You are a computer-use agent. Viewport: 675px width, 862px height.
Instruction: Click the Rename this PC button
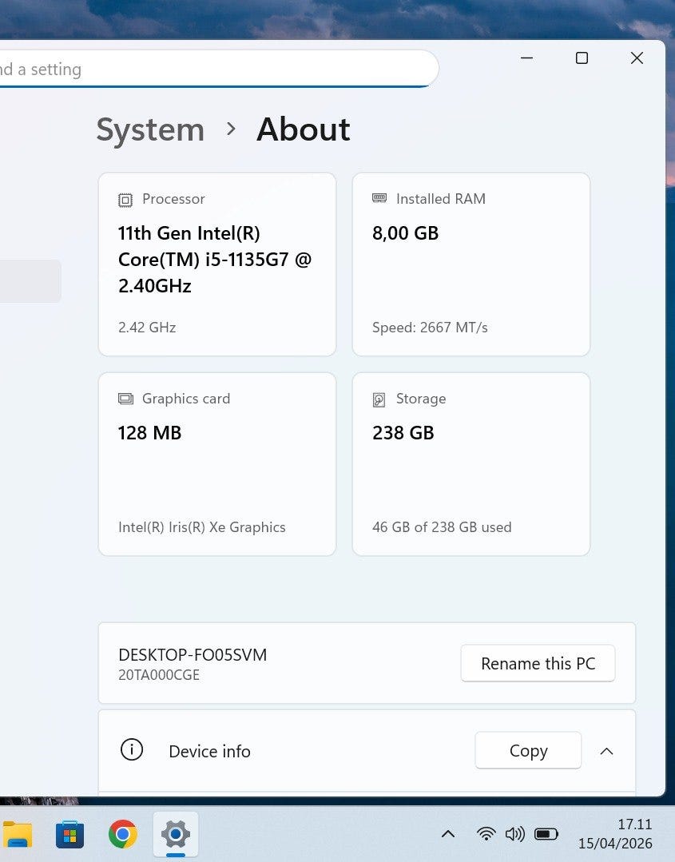pyautogui.click(x=538, y=663)
